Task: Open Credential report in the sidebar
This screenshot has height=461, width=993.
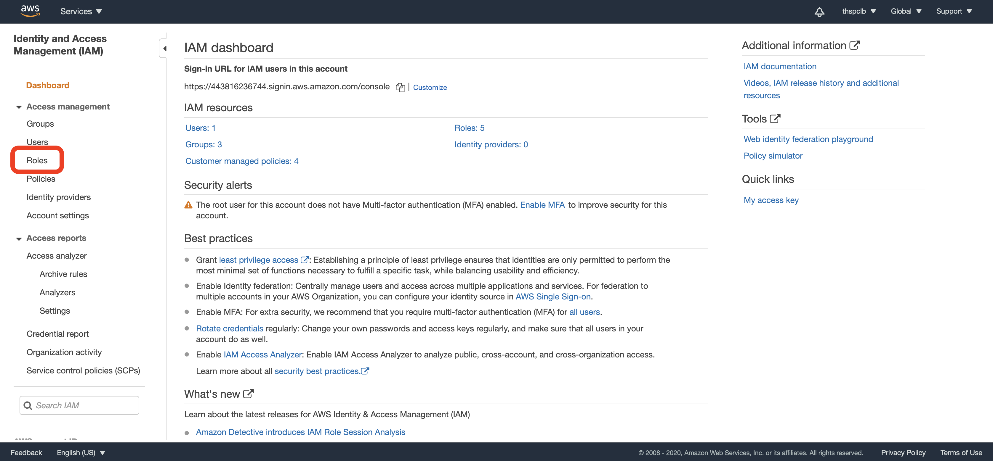Action: [x=57, y=334]
